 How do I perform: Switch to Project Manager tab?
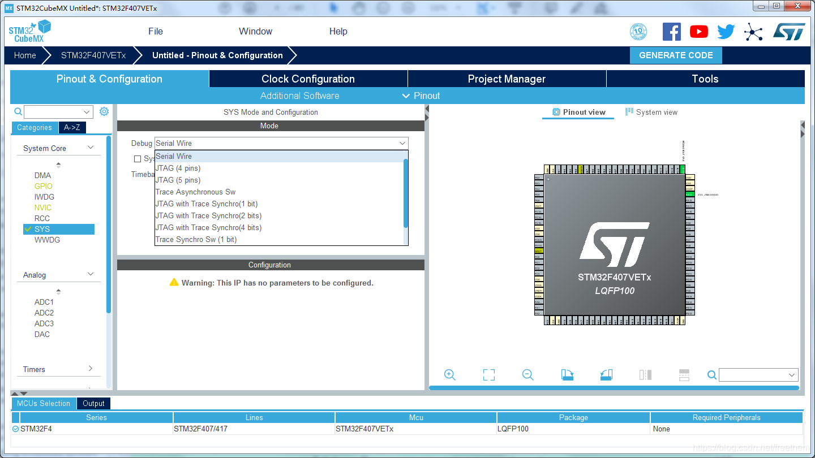[x=507, y=79]
